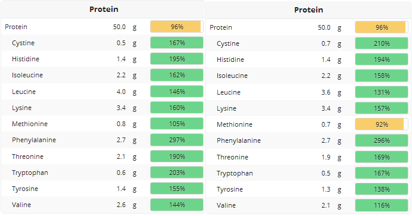
Task: Click the Valine 116% bar
Action: [382, 205]
